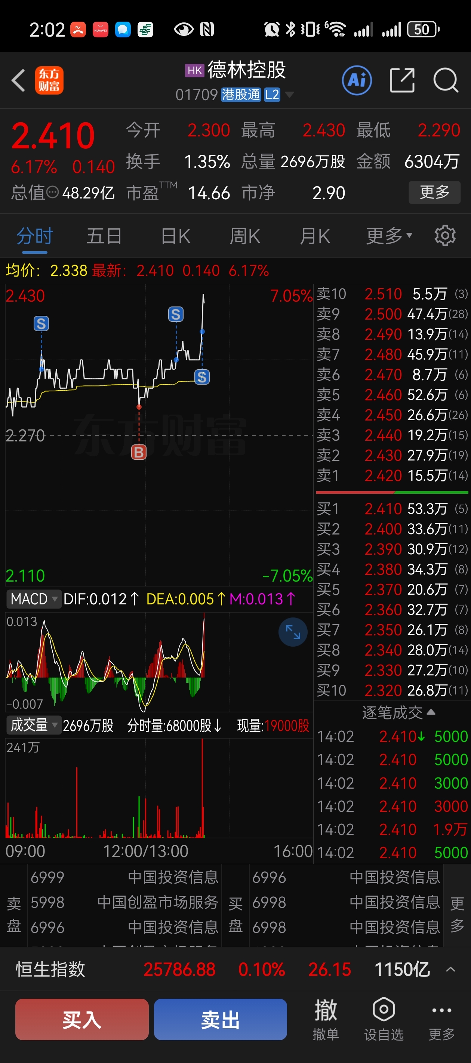Tap the 卖5 row at 2.460
The image size is (471, 1063).
click(392, 394)
